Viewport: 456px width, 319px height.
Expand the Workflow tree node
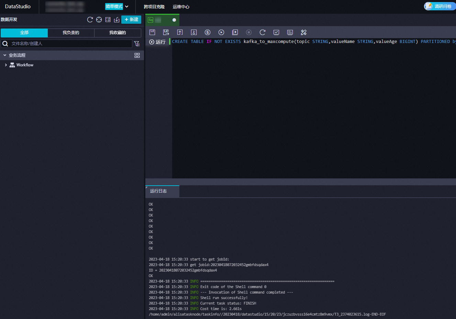click(6, 65)
